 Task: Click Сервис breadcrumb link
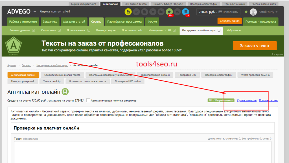26,65
